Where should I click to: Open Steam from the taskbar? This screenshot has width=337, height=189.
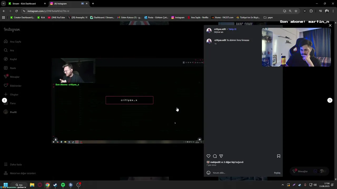pos(55,185)
